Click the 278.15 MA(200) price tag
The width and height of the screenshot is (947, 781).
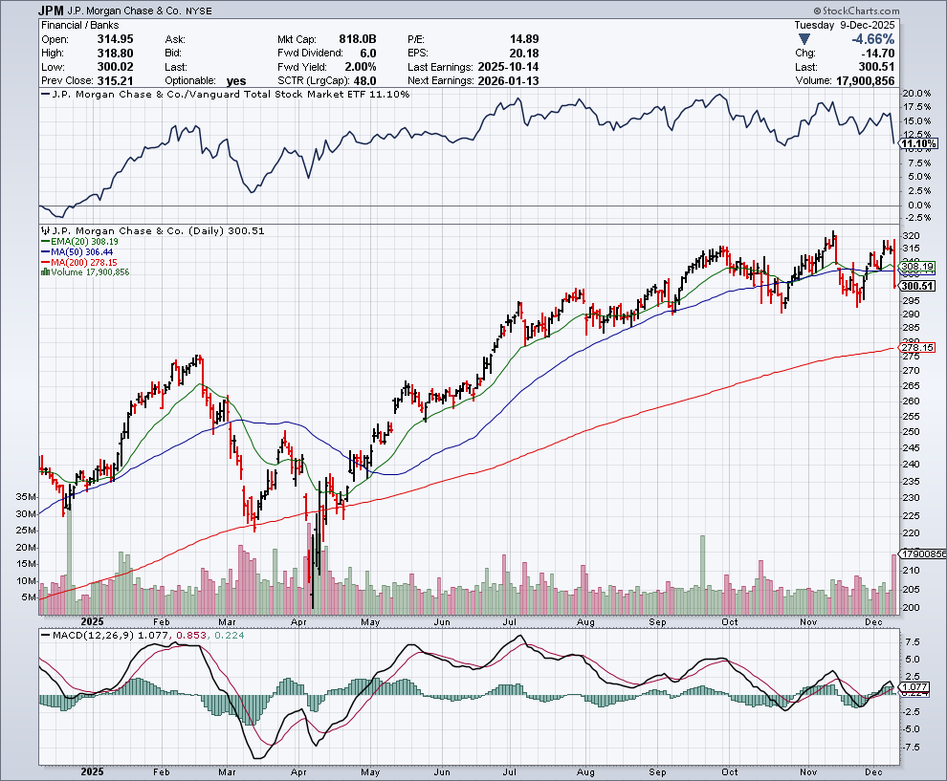click(917, 348)
